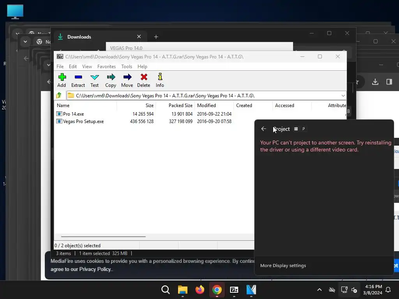Open the notifications bell
Viewport: 399px width, 299px height.
pyautogui.click(x=388, y=290)
